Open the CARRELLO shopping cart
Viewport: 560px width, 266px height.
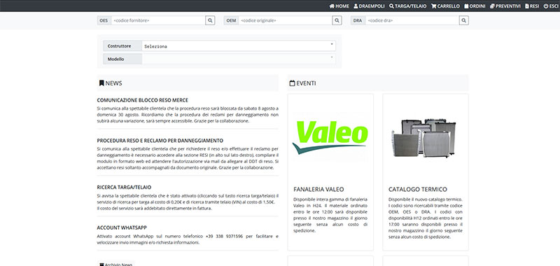pyautogui.click(x=445, y=6)
